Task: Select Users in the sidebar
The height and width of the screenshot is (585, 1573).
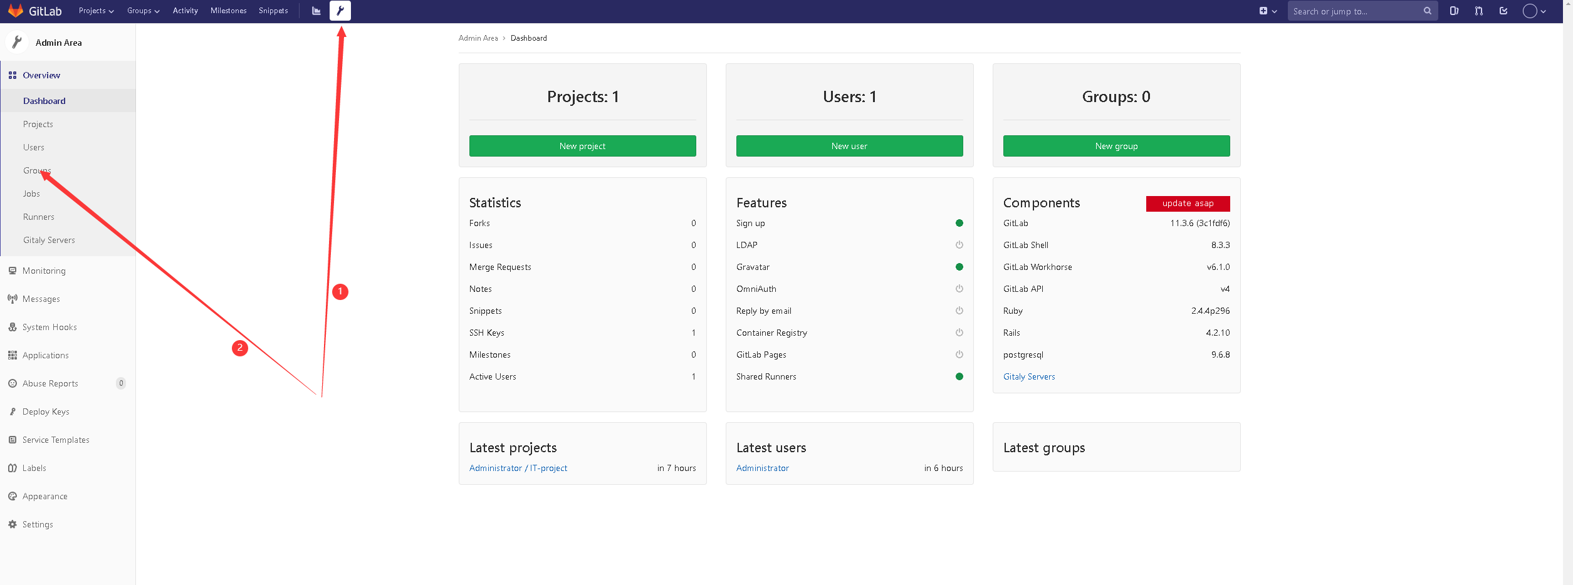Action: tap(68, 147)
